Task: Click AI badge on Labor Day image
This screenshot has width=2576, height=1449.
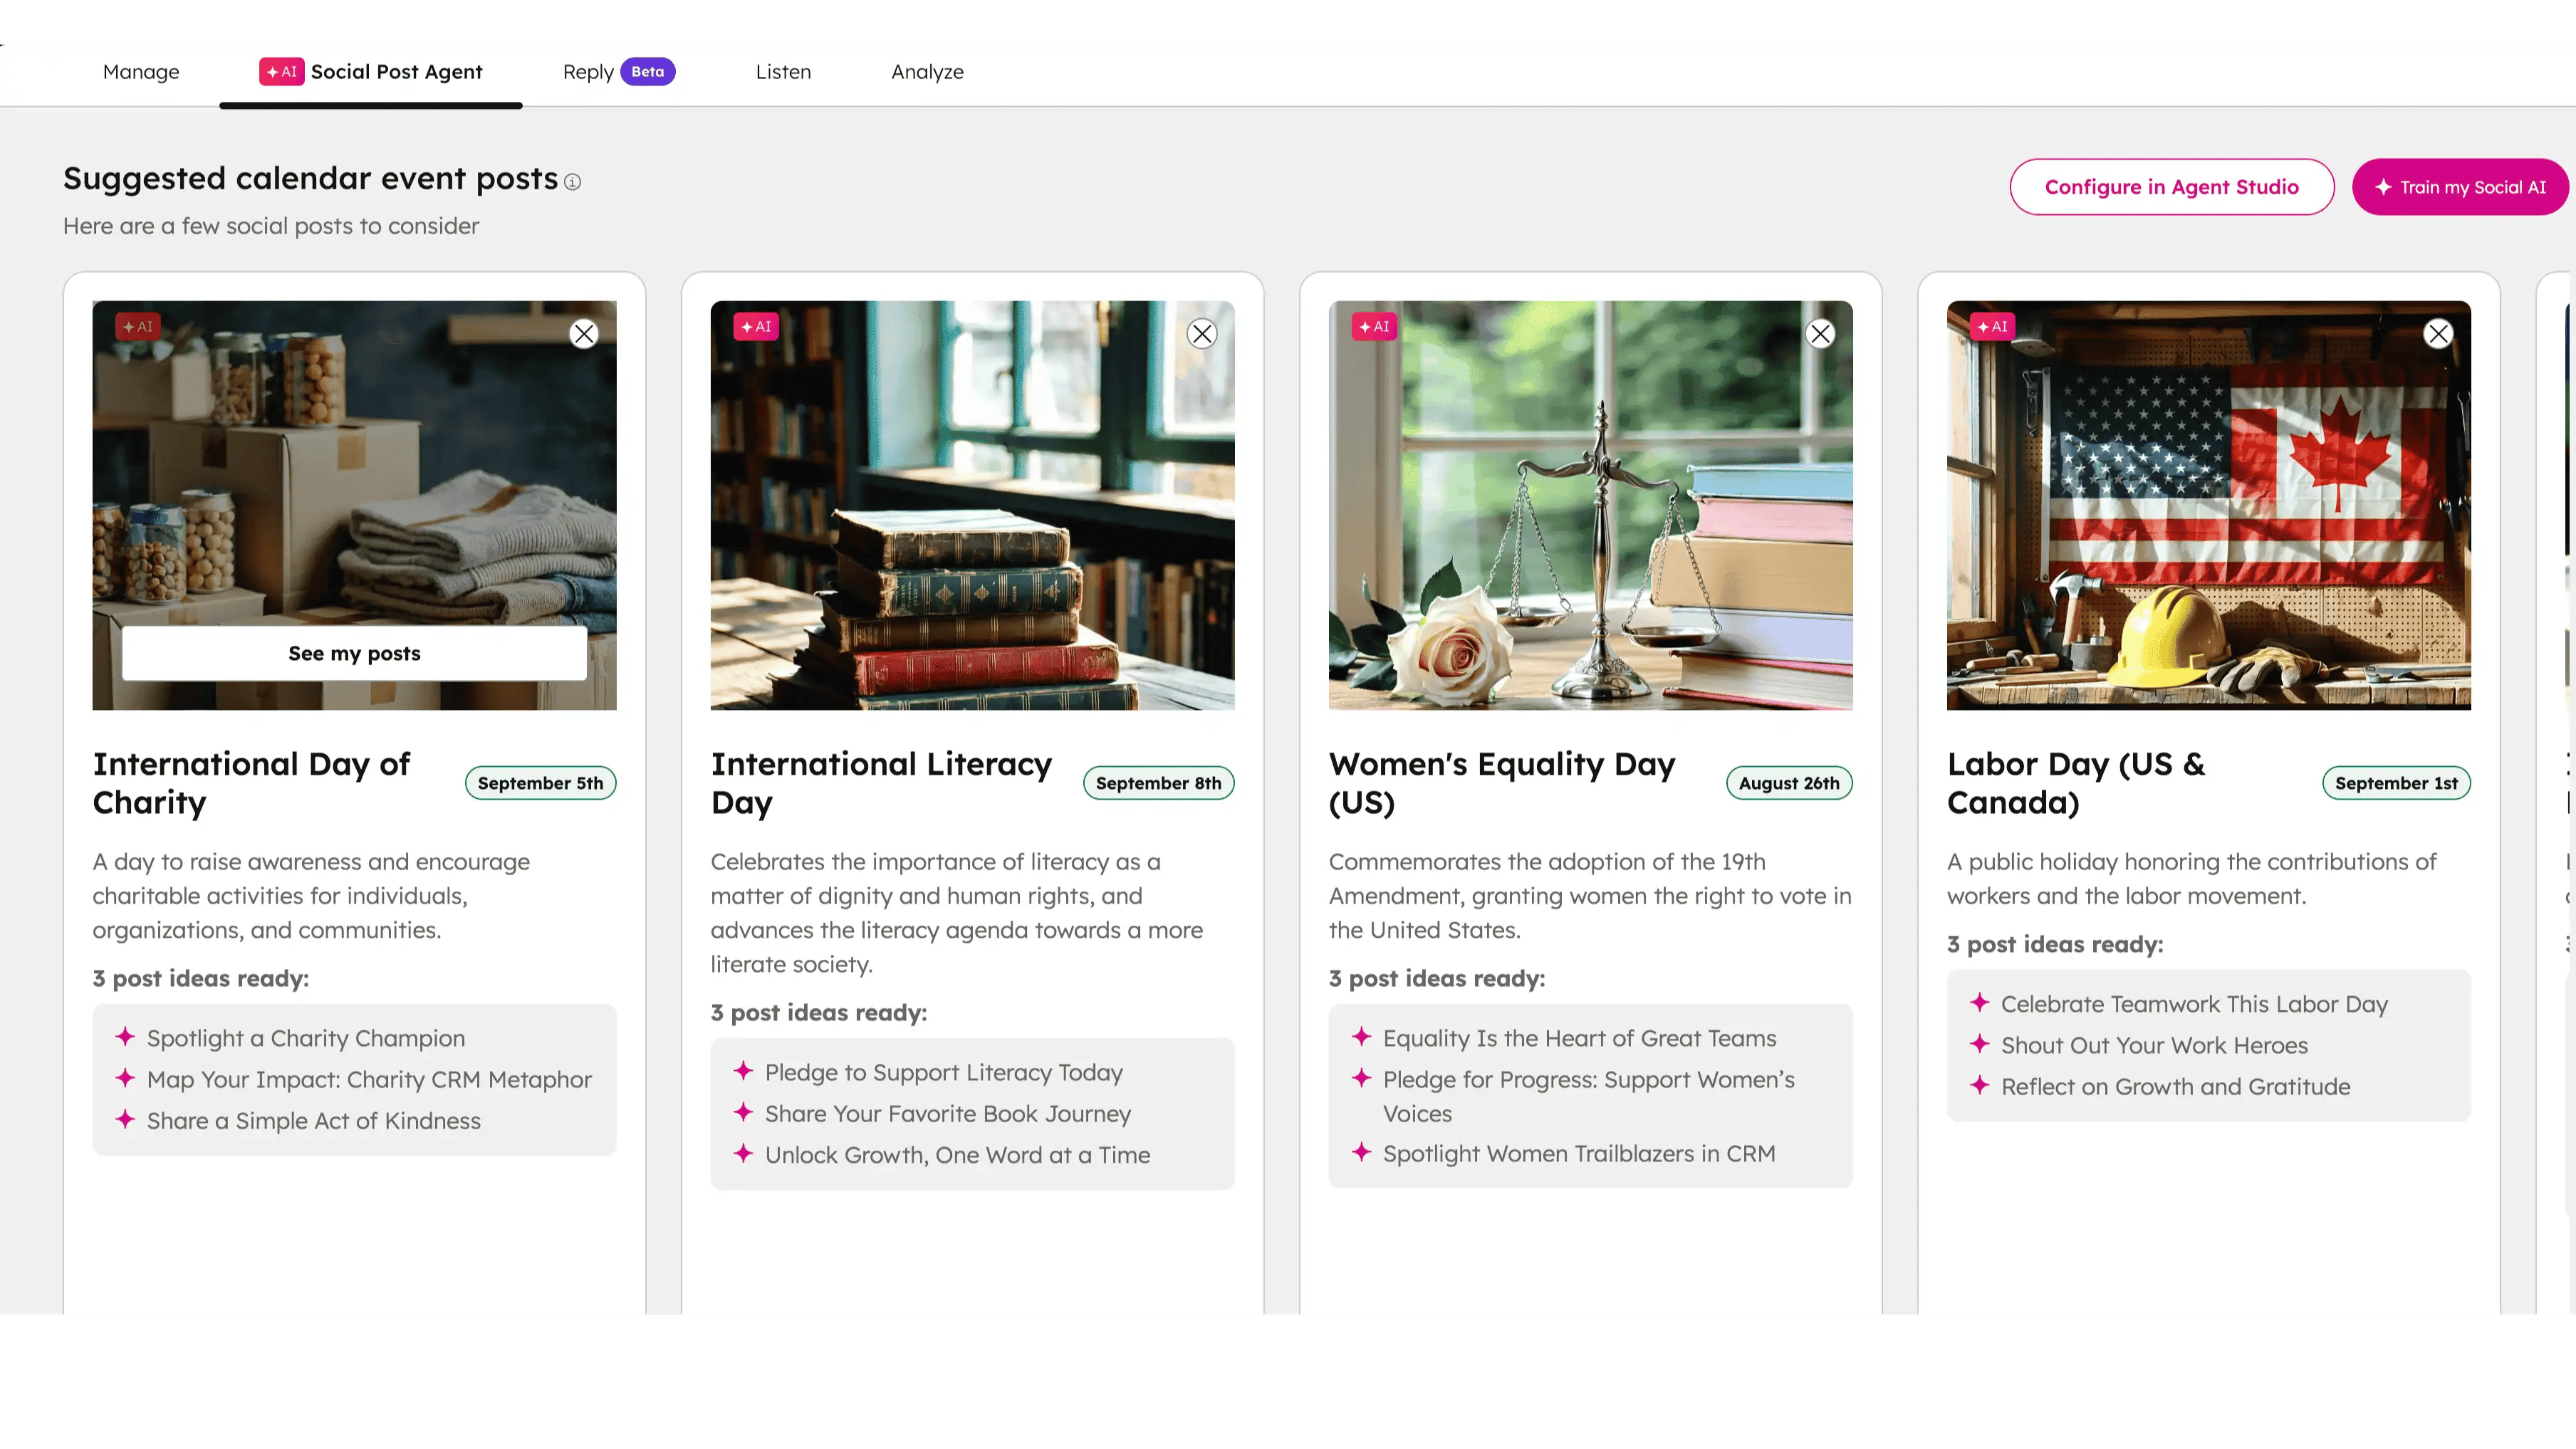Action: [1992, 327]
